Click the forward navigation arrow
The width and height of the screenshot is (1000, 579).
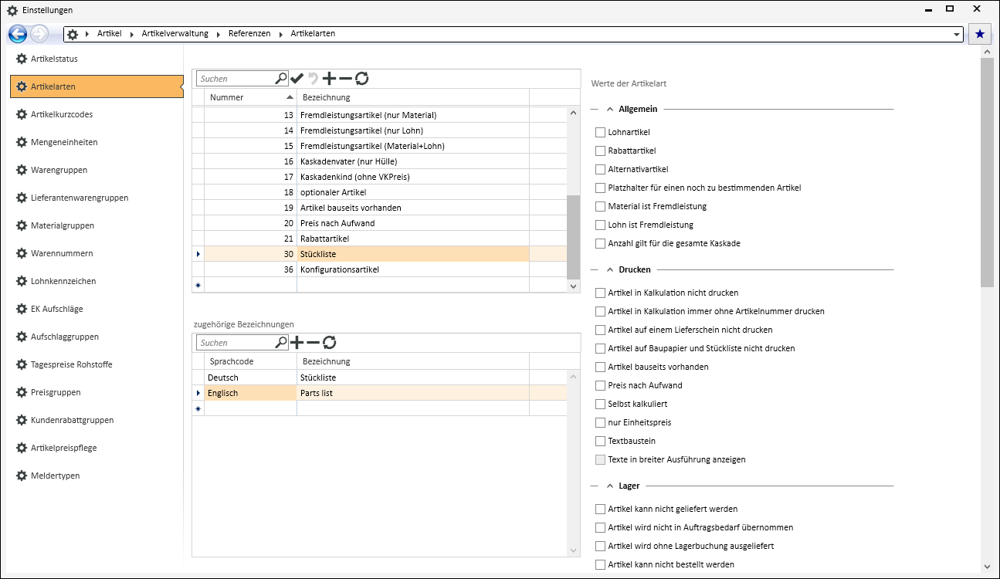(39, 34)
